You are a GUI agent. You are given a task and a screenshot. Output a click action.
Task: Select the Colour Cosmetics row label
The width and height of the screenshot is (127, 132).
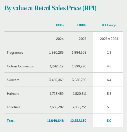click(20, 66)
